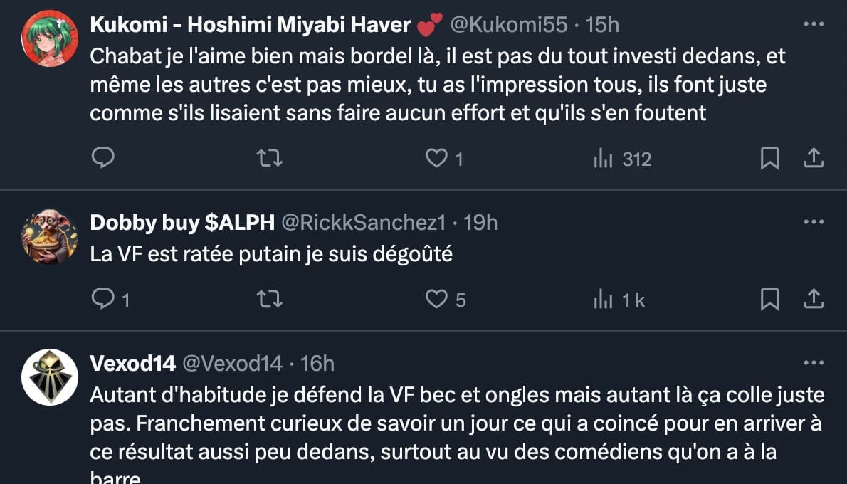Open more options on Vexod14's tweet
This screenshot has height=484, width=847.
[x=813, y=363]
